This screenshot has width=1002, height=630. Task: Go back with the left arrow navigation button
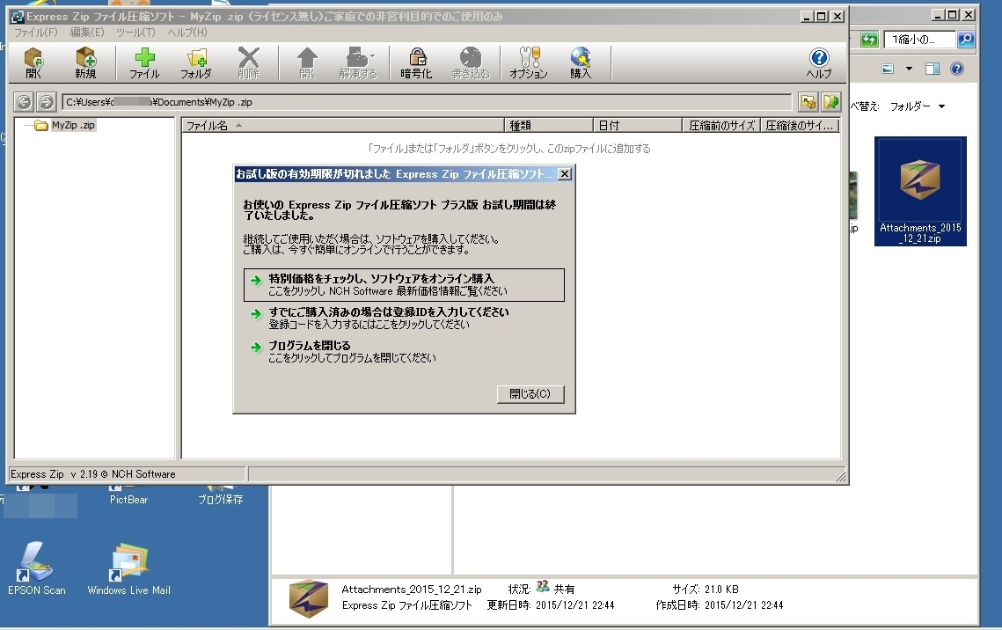tap(25, 101)
